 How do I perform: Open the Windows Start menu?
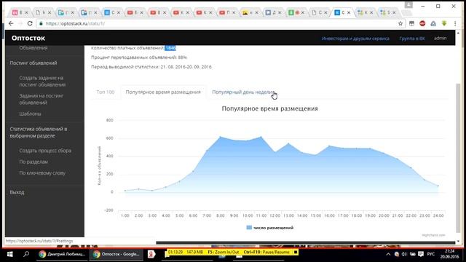(x=9, y=254)
